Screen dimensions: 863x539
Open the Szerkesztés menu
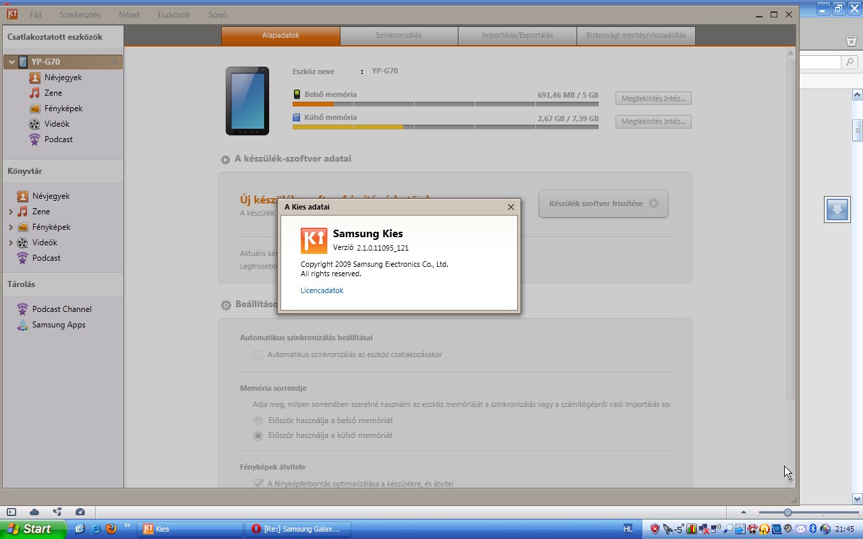[80, 15]
